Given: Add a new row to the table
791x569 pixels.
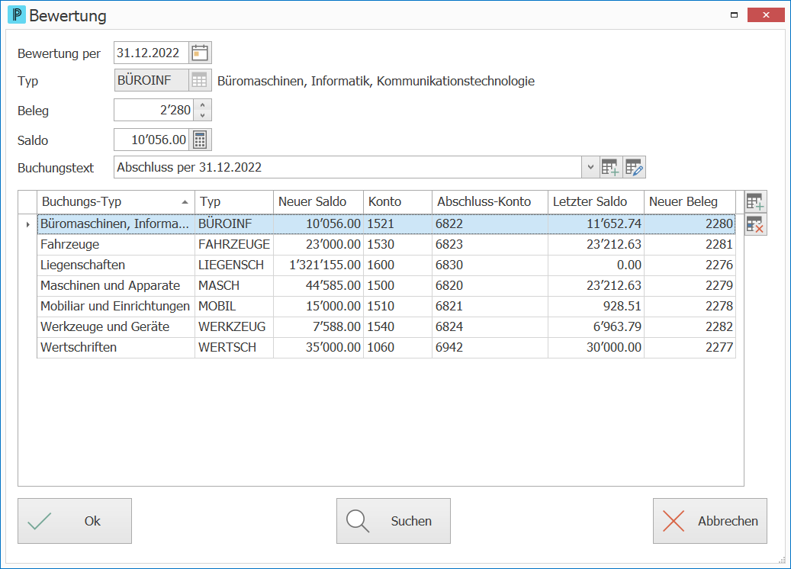Looking at the screenshot, I should [x=755, y=202].
